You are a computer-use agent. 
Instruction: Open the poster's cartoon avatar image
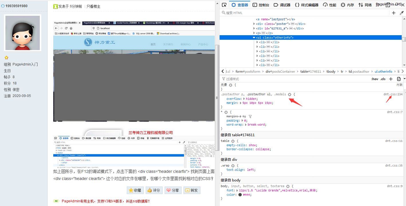pyautogui.click(x=23, y=33)
